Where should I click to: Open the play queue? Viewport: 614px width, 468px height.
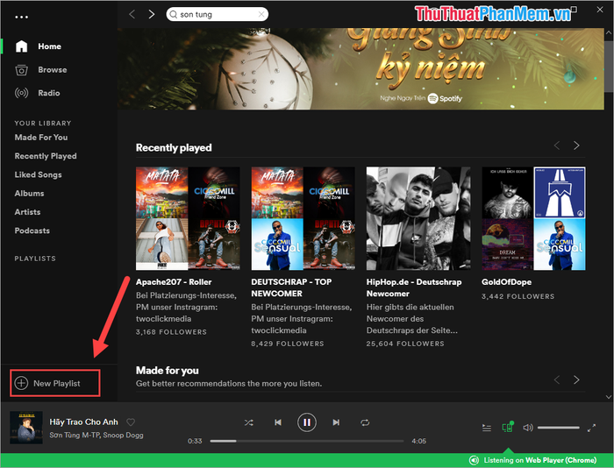click(487, 428)
